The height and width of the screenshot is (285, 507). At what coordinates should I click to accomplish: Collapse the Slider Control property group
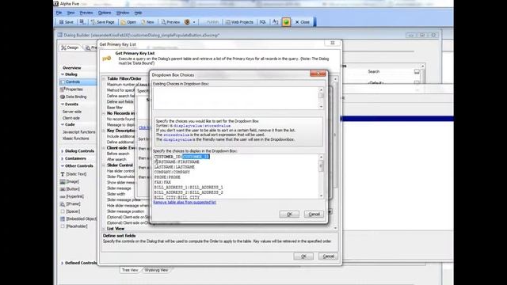pyautogui.click(x=104, y=165)
